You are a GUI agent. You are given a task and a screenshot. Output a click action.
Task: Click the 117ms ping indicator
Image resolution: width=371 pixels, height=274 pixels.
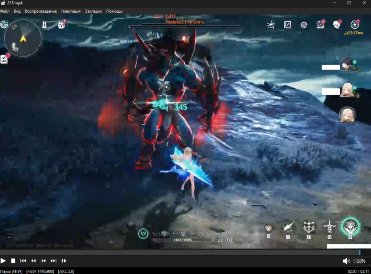click(354, 33)
